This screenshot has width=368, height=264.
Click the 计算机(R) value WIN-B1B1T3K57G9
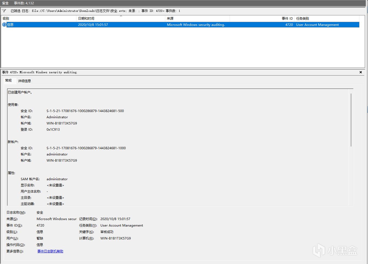[x=115, y=238]
